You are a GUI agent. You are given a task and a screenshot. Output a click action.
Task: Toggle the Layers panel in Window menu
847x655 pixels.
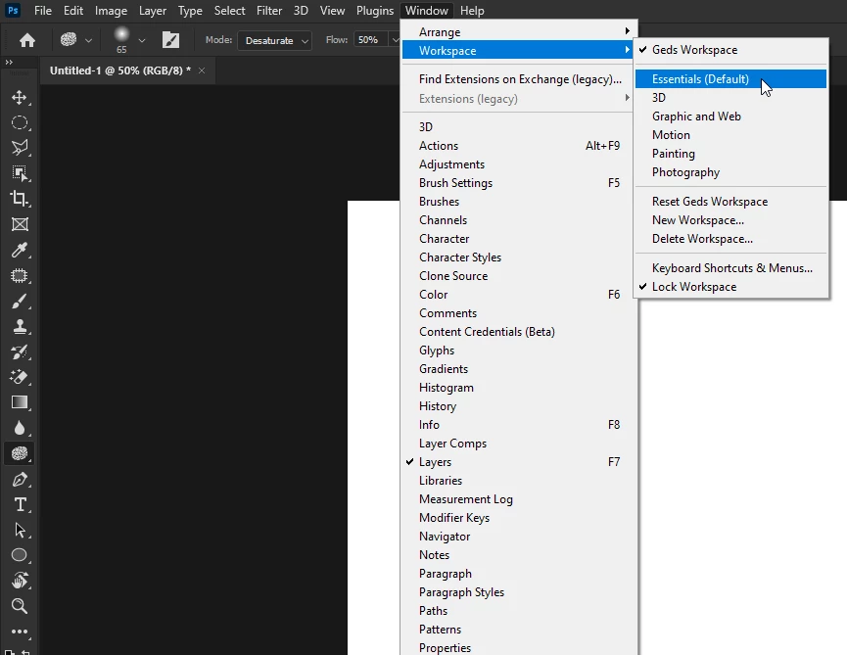point(517,462)
